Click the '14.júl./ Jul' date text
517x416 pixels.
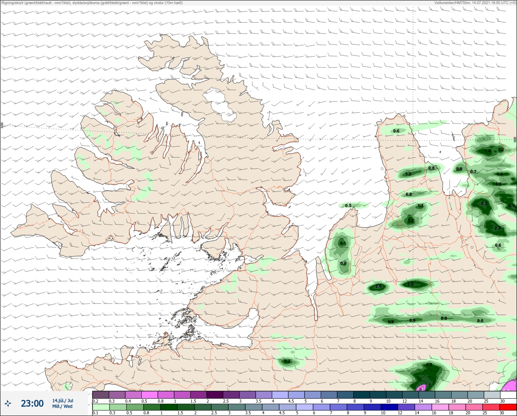point(63,400)
